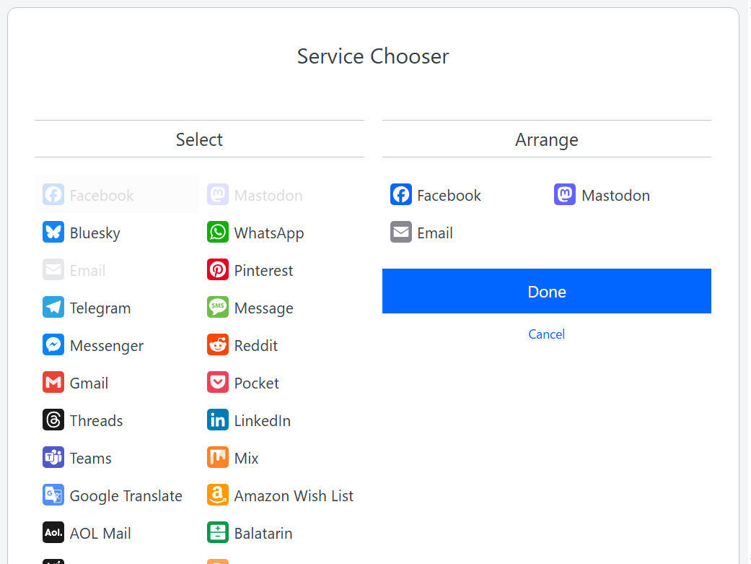
Task: Deselect the greyed-out Email service
Action: 87,270
